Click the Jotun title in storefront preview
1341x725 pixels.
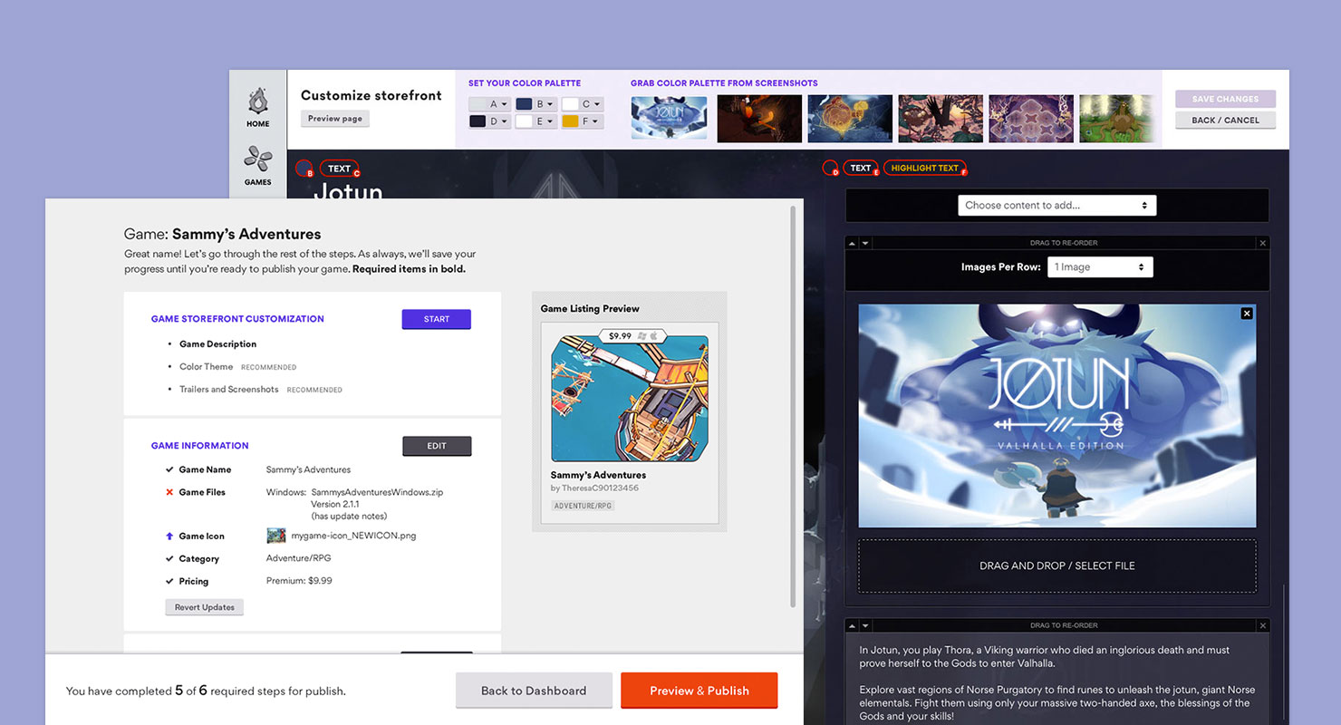point(348,190)
